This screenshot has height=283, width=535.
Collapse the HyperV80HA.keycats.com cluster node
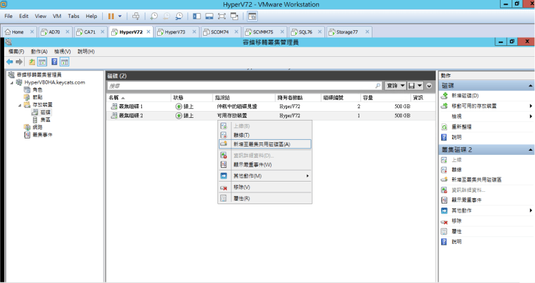click(12, 82)
